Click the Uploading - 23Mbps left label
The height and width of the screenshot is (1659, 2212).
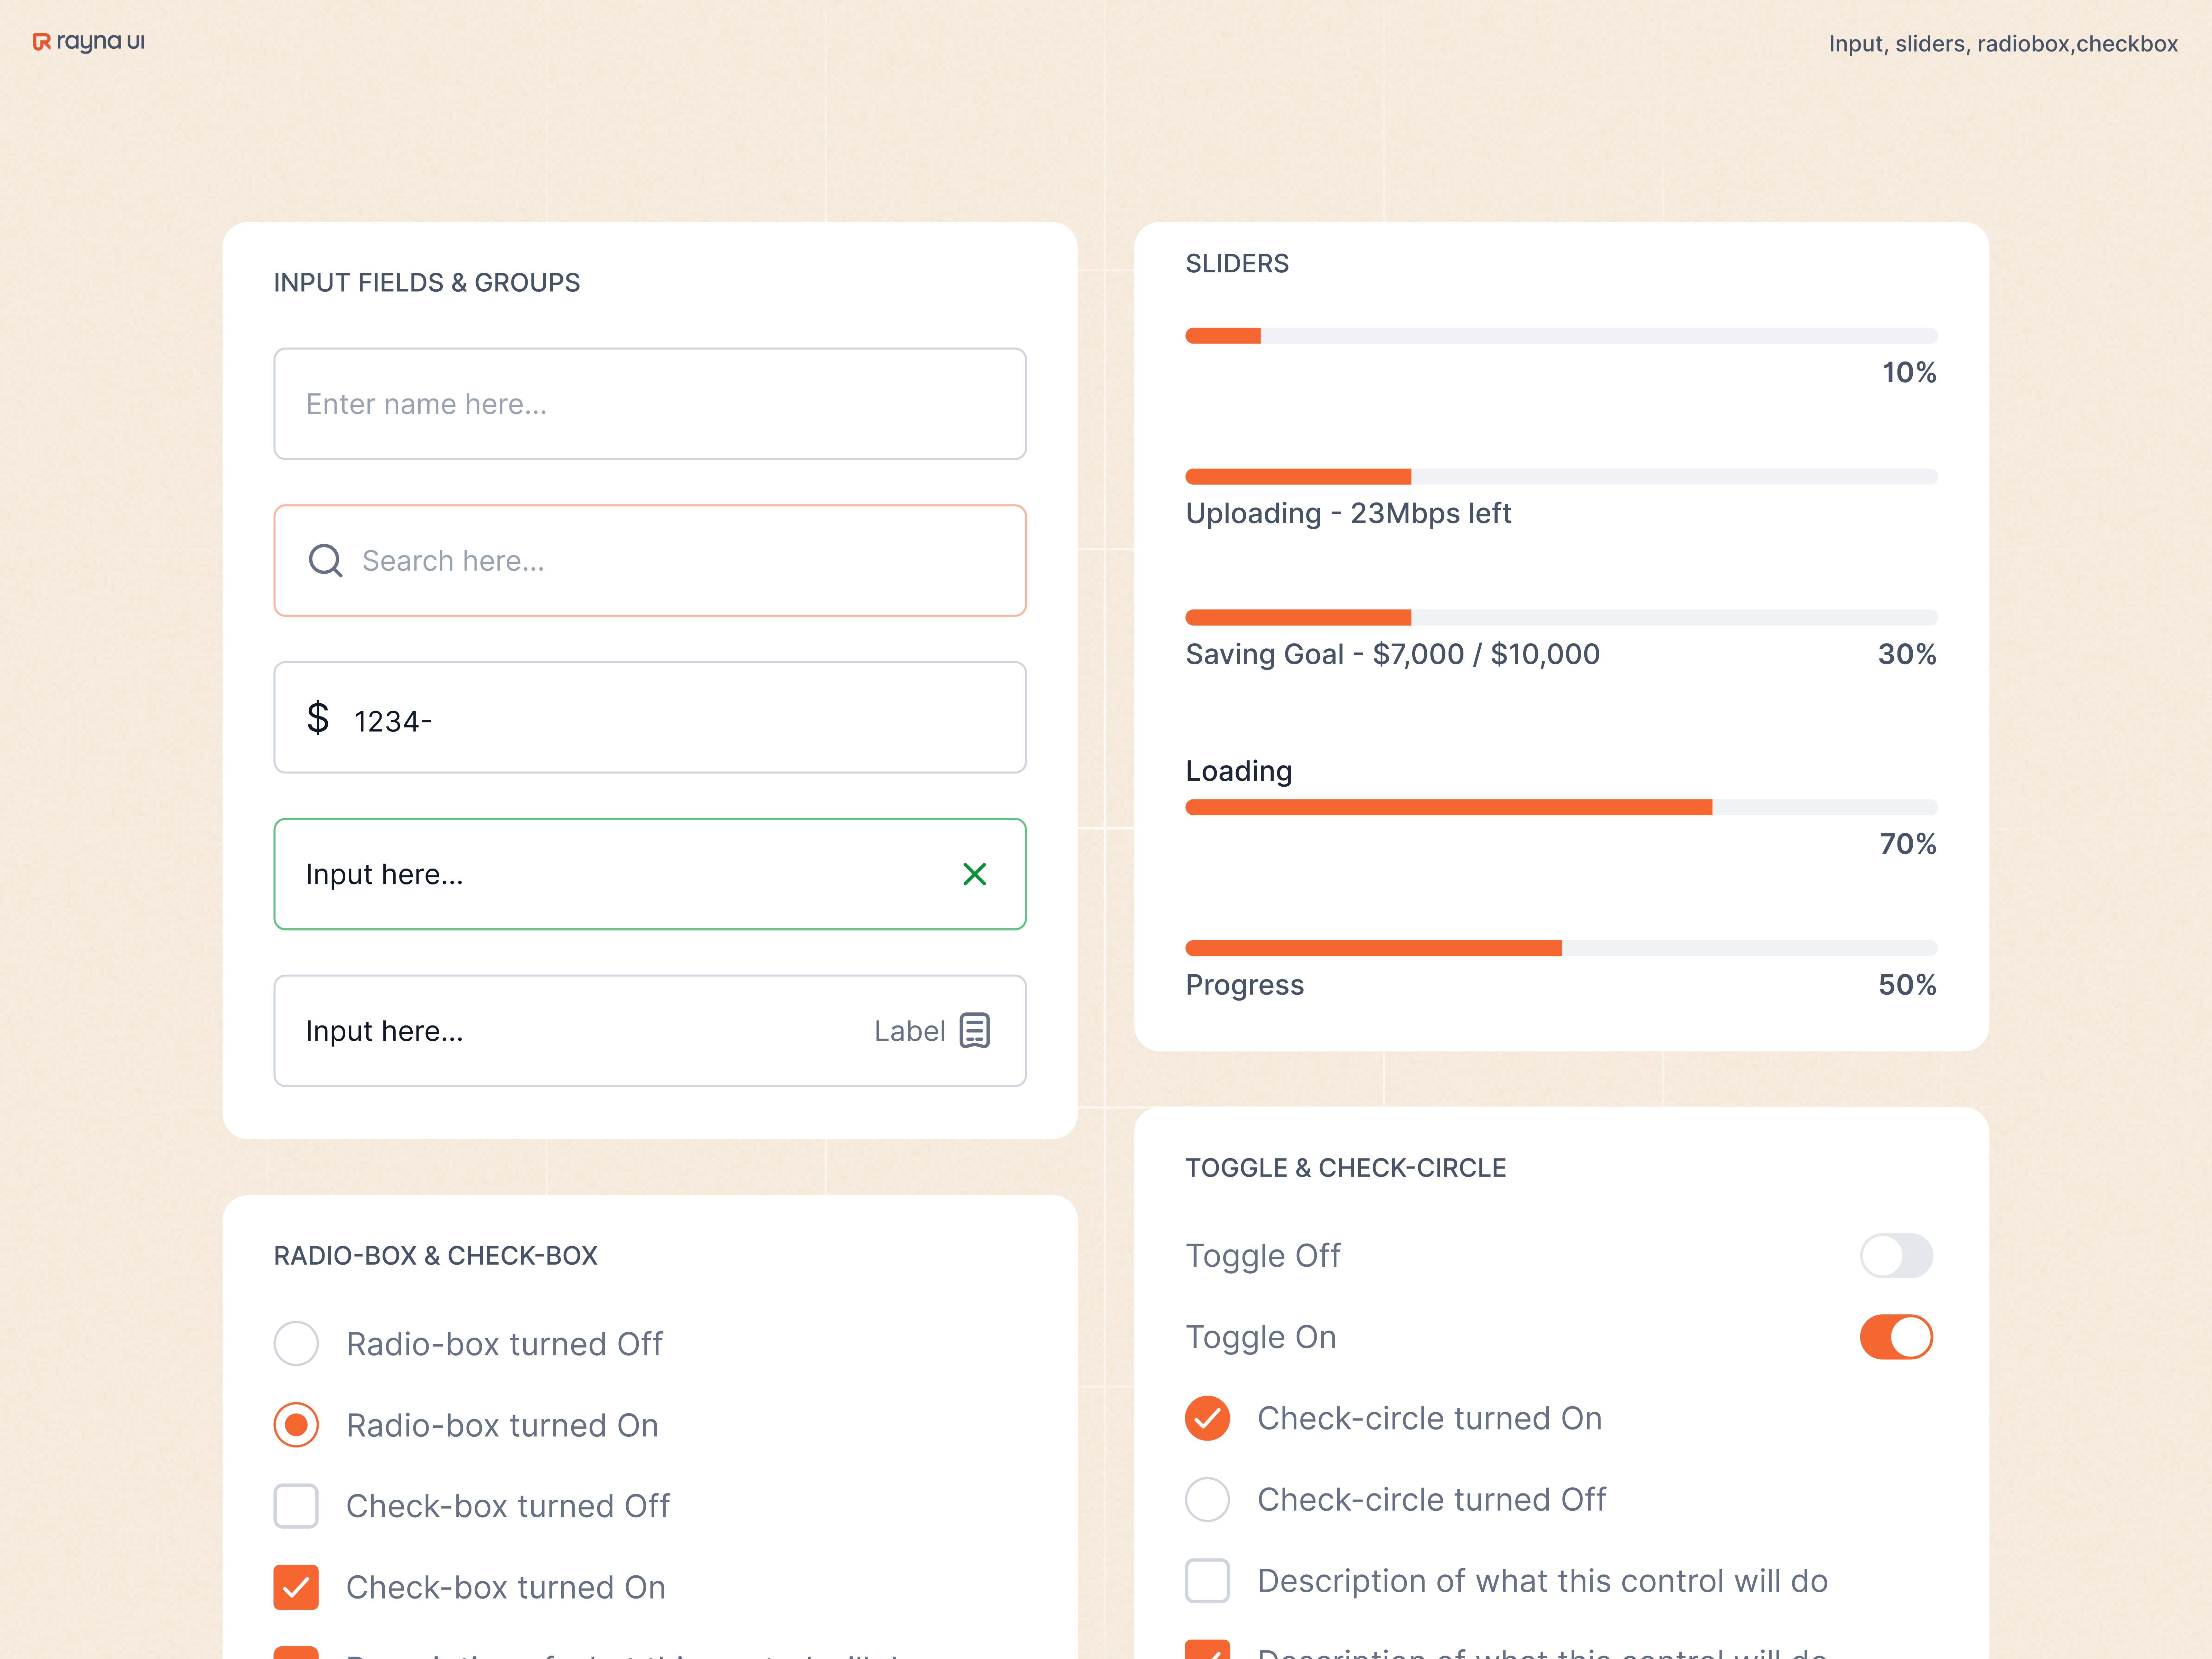(x=1348, y=513)
